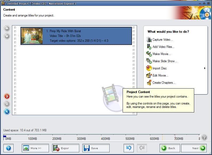Click the 700MB marker on capacity scale
This screenshot has height=155, width=212.
click(179, 139)
